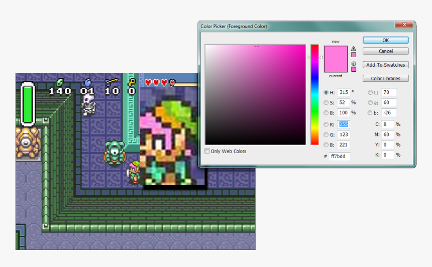
Task: Select the S saturation radio button
Action: coord(326,103)
